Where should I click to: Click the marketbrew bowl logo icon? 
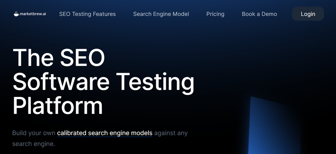(16, 14)
